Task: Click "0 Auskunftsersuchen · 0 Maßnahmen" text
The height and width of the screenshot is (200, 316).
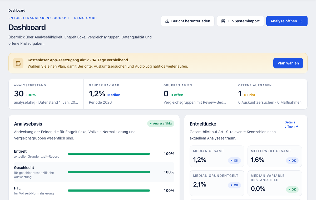Action: pyautogui.click(x=270, y=102)
